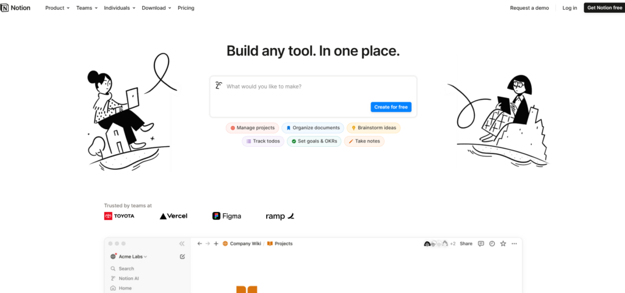The width and height of the screenshot is (625, 293).
Task: Click the Create for free button
Action: (391, 107)
